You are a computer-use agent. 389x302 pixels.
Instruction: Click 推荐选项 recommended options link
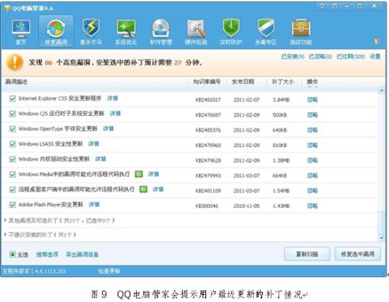[x=47, y=255]
